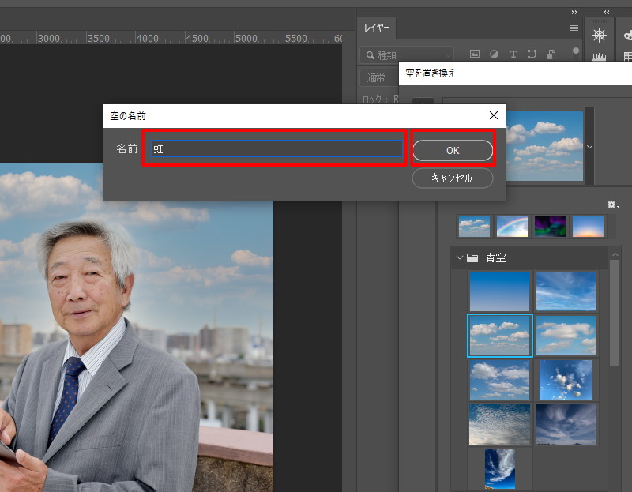The height and width of the screenshot is (492, 632).
Task: Switch to the レイヤー panel tab
Action: [376, 28]
